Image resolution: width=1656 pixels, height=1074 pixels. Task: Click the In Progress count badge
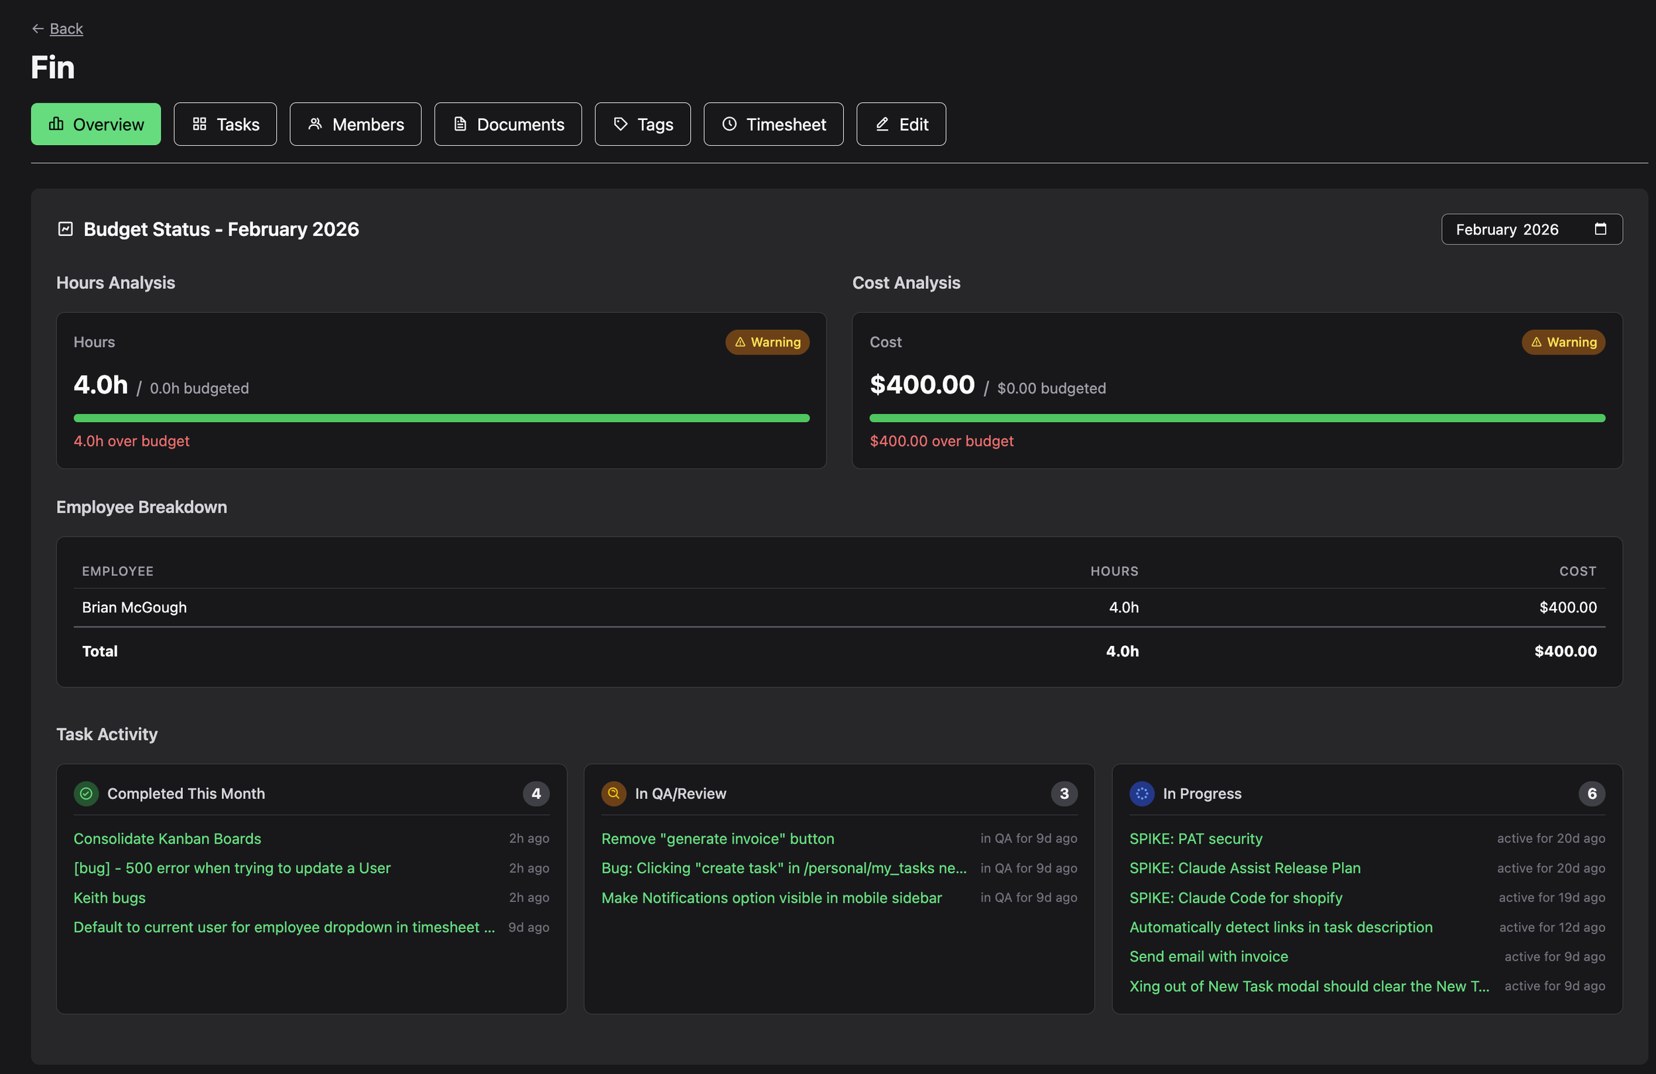tap(1592, 794)
